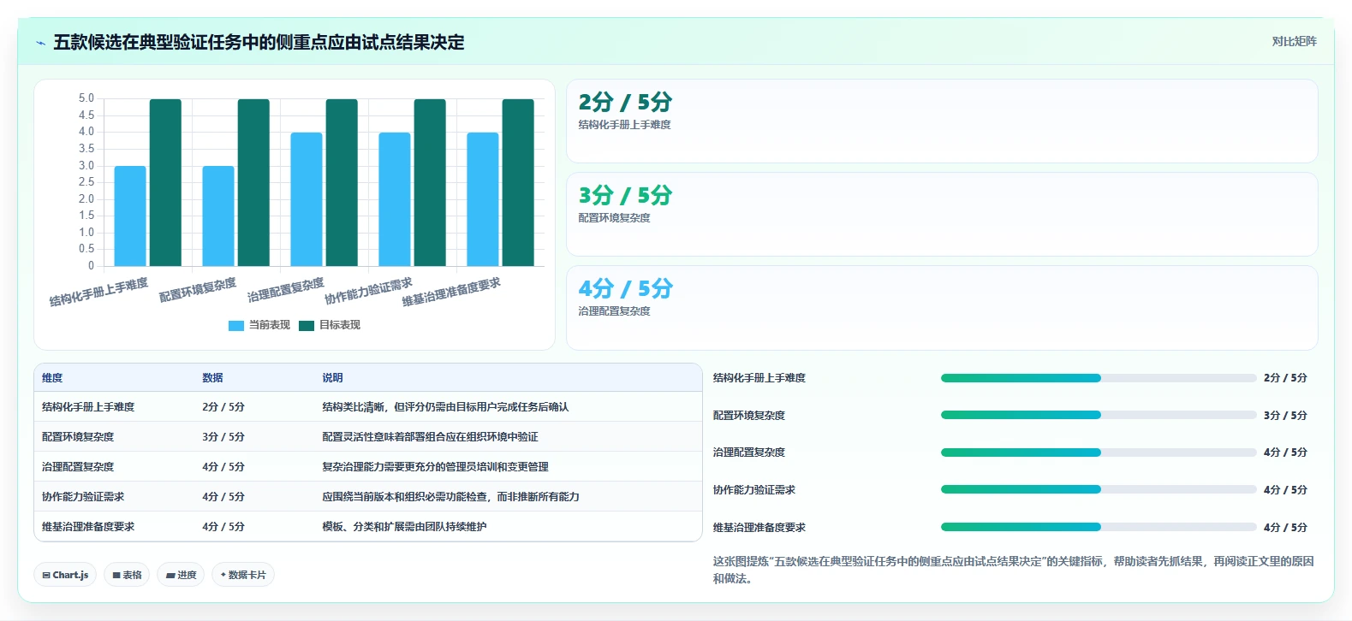The width and height of the screenshot is (1352, 621).
Task: Click the 数据 table column header
Action: coord(212,378)
